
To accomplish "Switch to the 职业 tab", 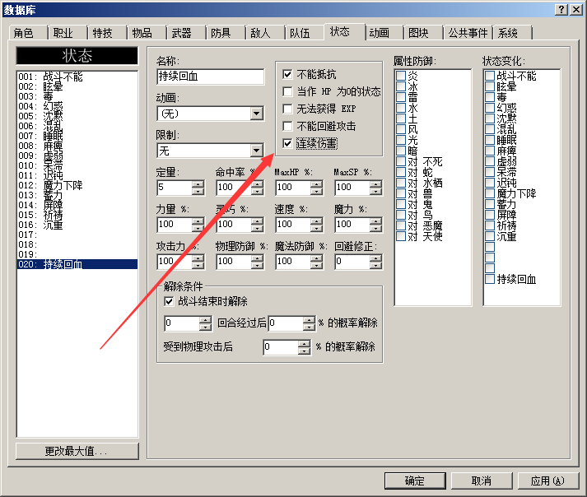I will coord(68,33).
